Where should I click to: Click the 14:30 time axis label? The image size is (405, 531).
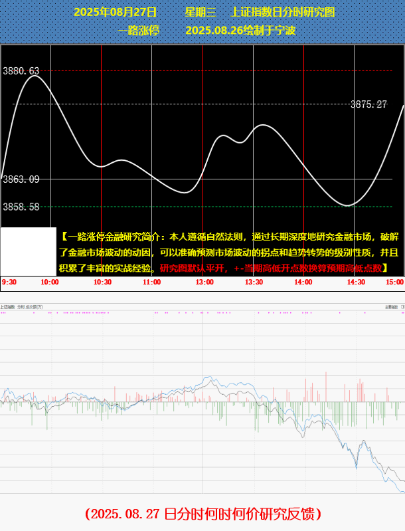pyautogui.click(x=356, y=282)
